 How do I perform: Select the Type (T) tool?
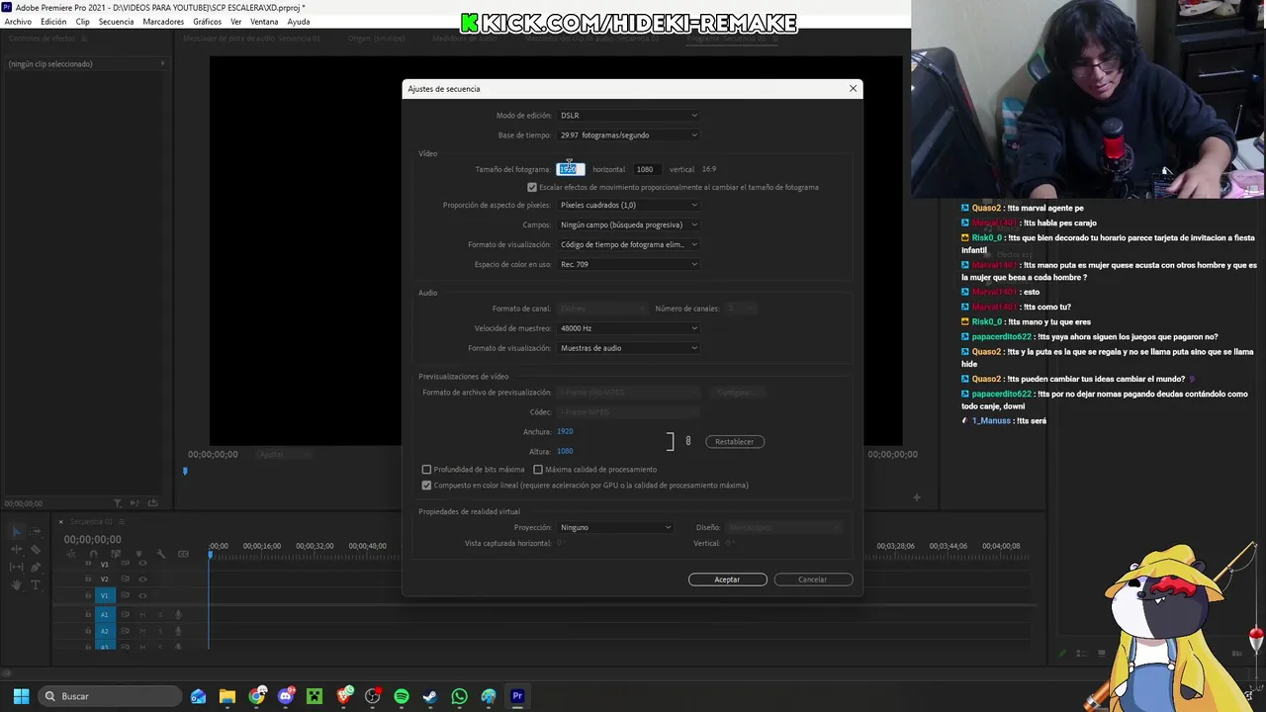click(x=36, y=584)
